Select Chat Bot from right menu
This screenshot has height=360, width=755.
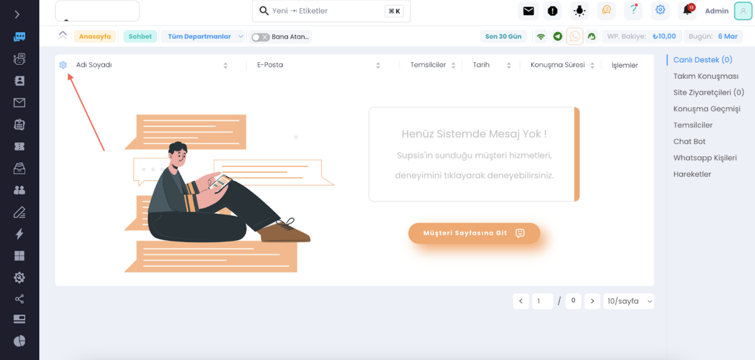pos(689,142)
